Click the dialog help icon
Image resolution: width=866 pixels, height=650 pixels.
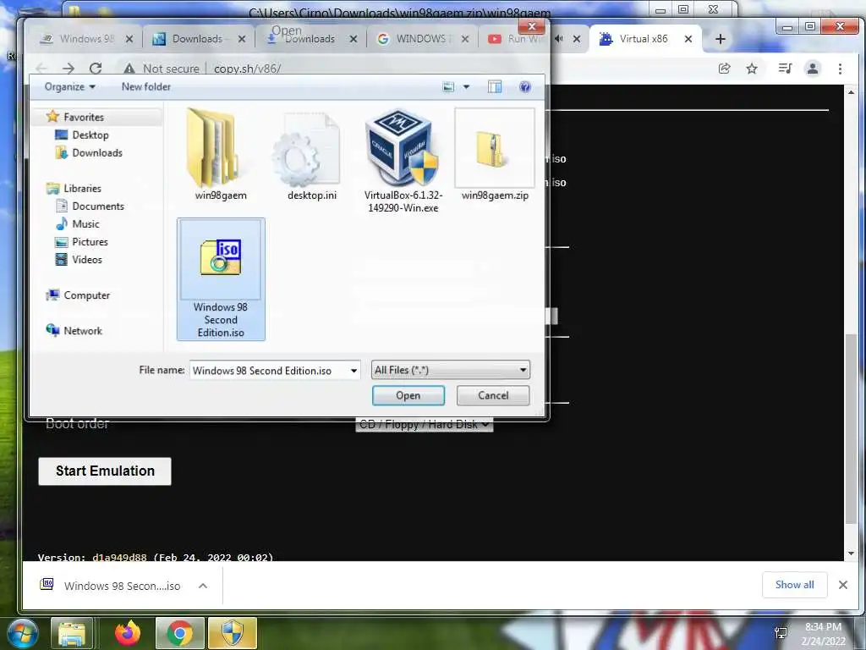click(525, 87)
